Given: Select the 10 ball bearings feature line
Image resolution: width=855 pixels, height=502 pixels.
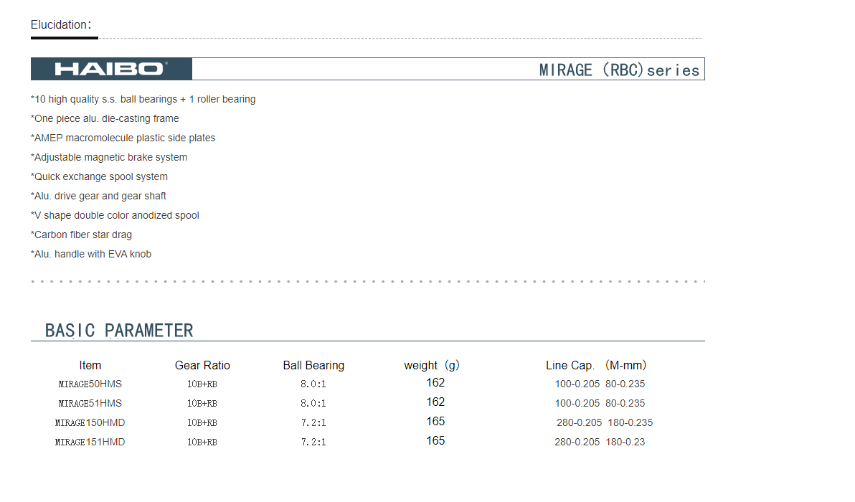Looking at the screenshot, I should click(143, 99).
